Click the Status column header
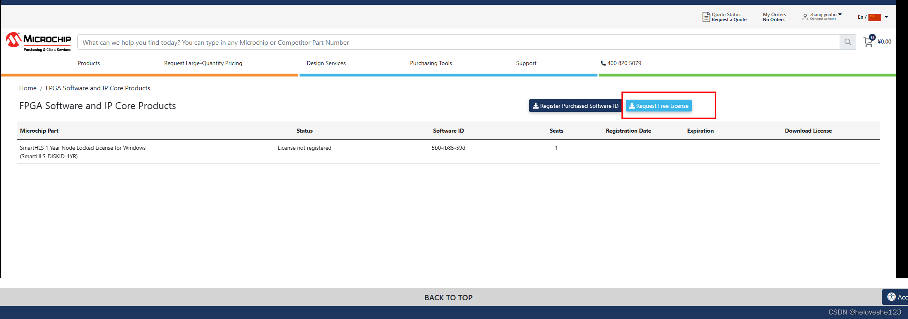 pos(304,131)
